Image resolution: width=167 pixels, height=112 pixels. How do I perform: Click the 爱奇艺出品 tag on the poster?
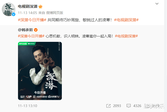tap(23, 44)
